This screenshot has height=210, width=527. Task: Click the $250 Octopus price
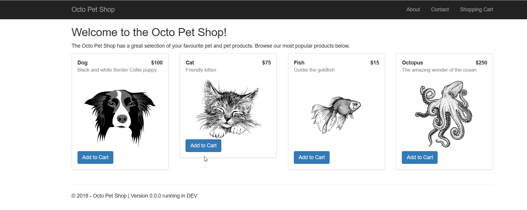(481, 63)
